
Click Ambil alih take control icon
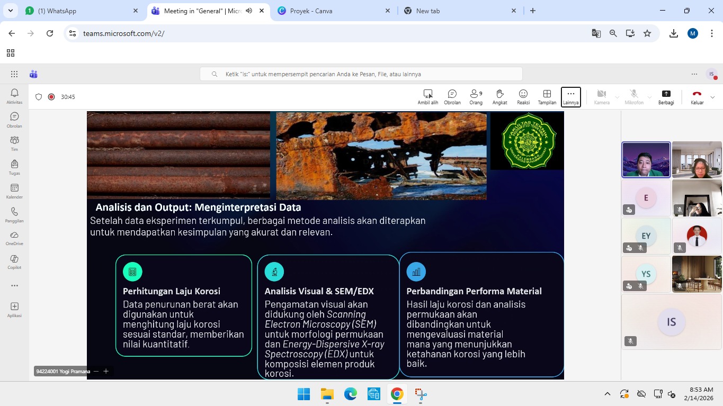(427, 96)
